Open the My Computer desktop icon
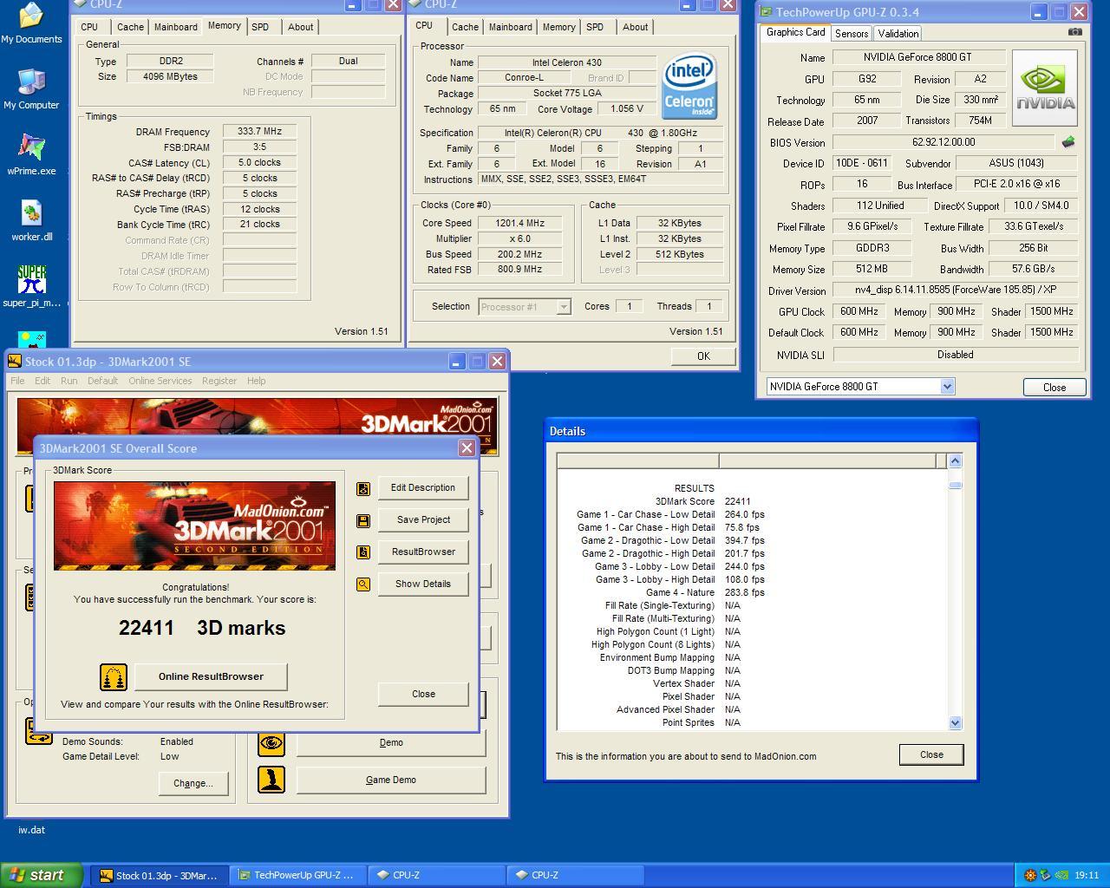Screen dimensions: 1110x888 click(31, 88)
